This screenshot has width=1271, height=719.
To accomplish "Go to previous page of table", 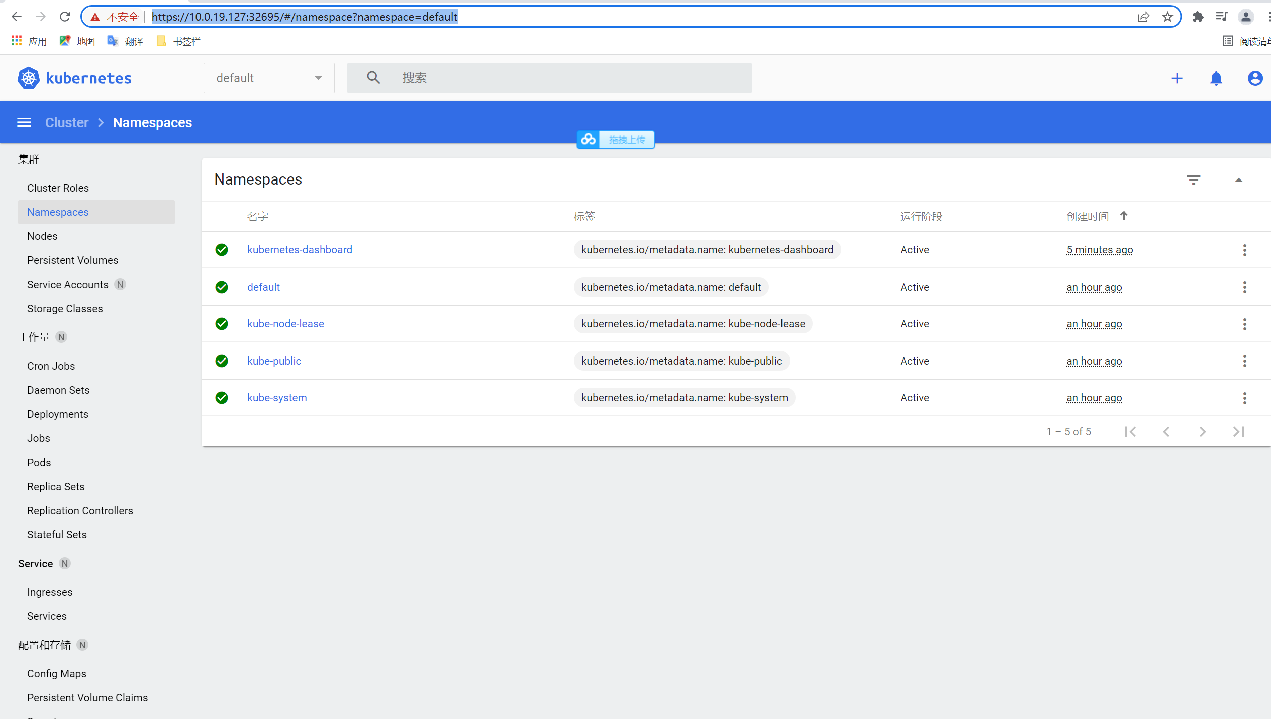I will (x=1166, y=431).
